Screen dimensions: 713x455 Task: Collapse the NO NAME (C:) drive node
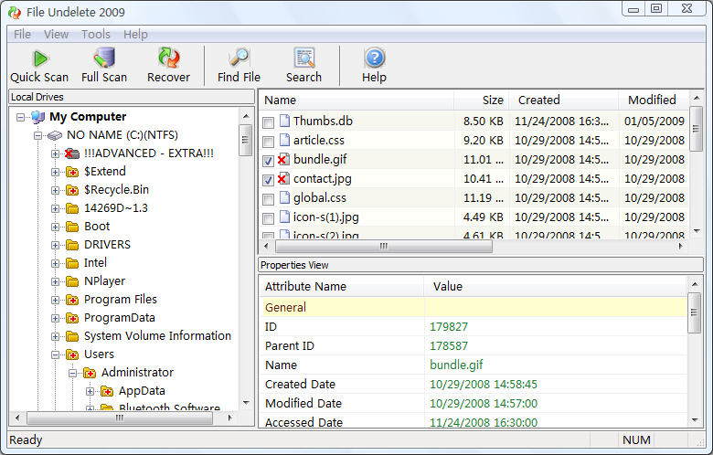point(37,135)
